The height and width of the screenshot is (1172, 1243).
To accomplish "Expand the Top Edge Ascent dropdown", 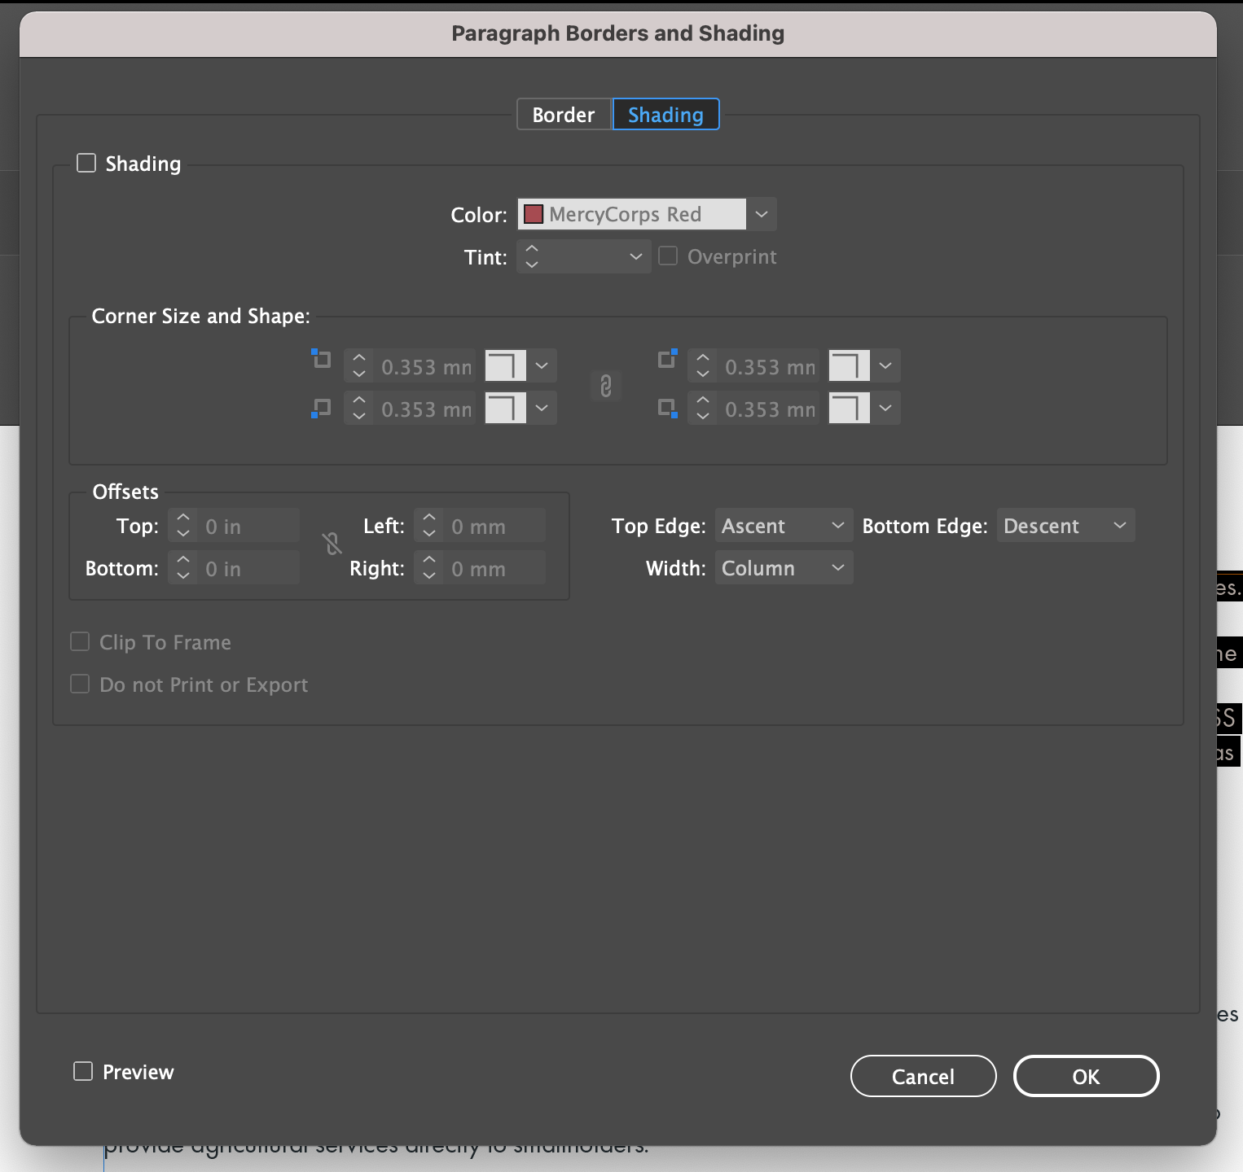I will 784,526.
